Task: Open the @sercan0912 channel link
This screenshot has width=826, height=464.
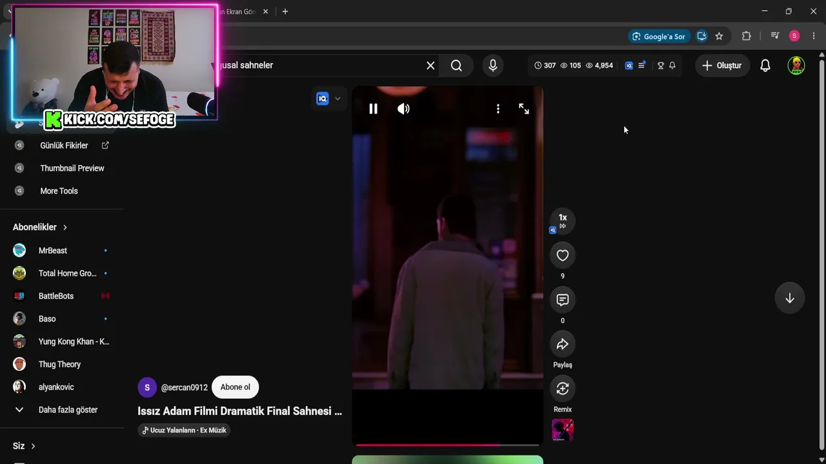Action: [x=185, y=387]
